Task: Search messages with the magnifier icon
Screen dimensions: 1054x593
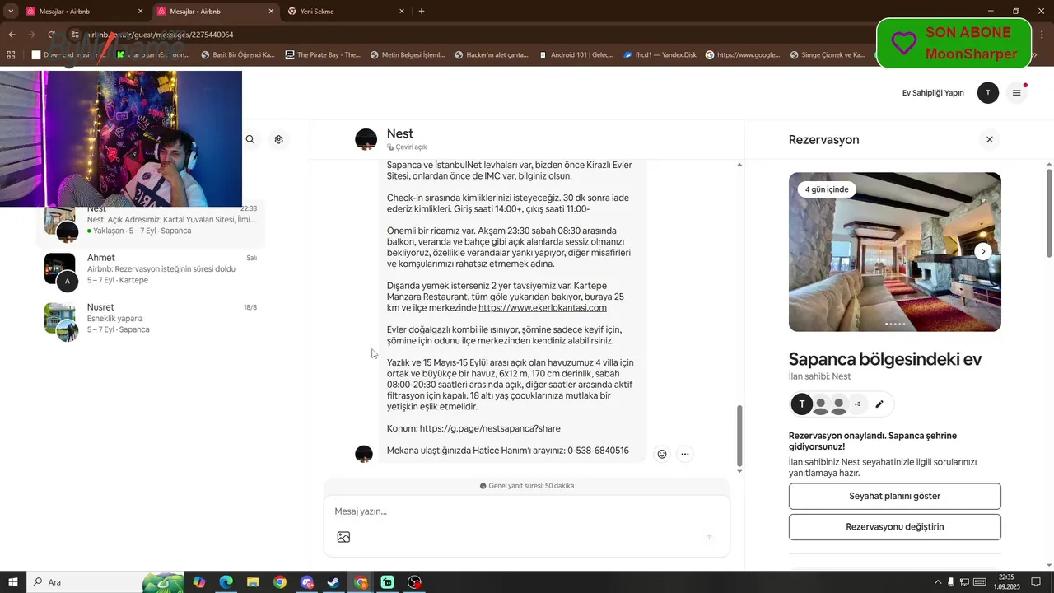Action: pos(250,139)
